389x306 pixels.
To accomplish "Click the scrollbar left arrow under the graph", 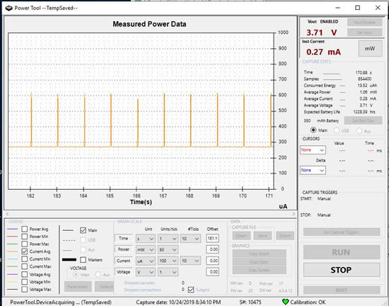I will tap(7, 214).
